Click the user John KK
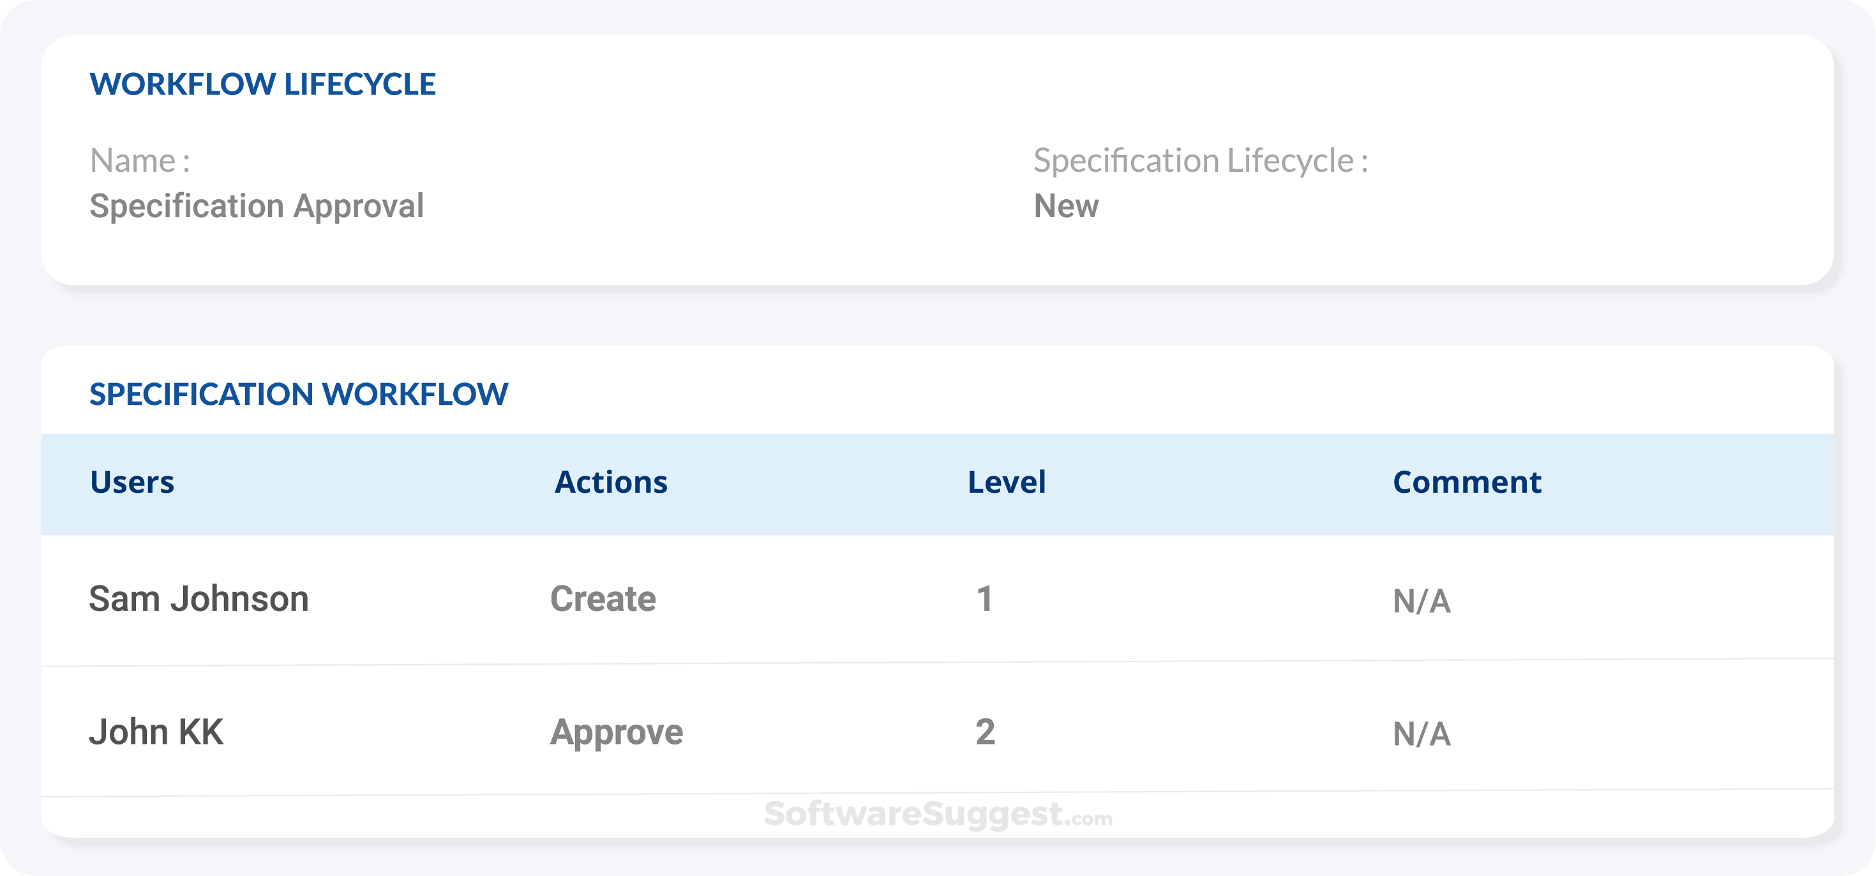Screen dimensions: 1876x876 pos(159,732)
